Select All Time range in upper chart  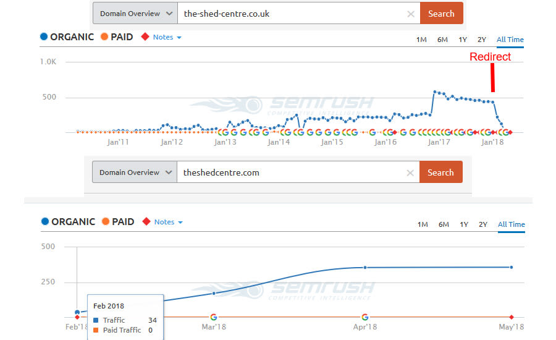pyautogui.click(x=510, y=40)
